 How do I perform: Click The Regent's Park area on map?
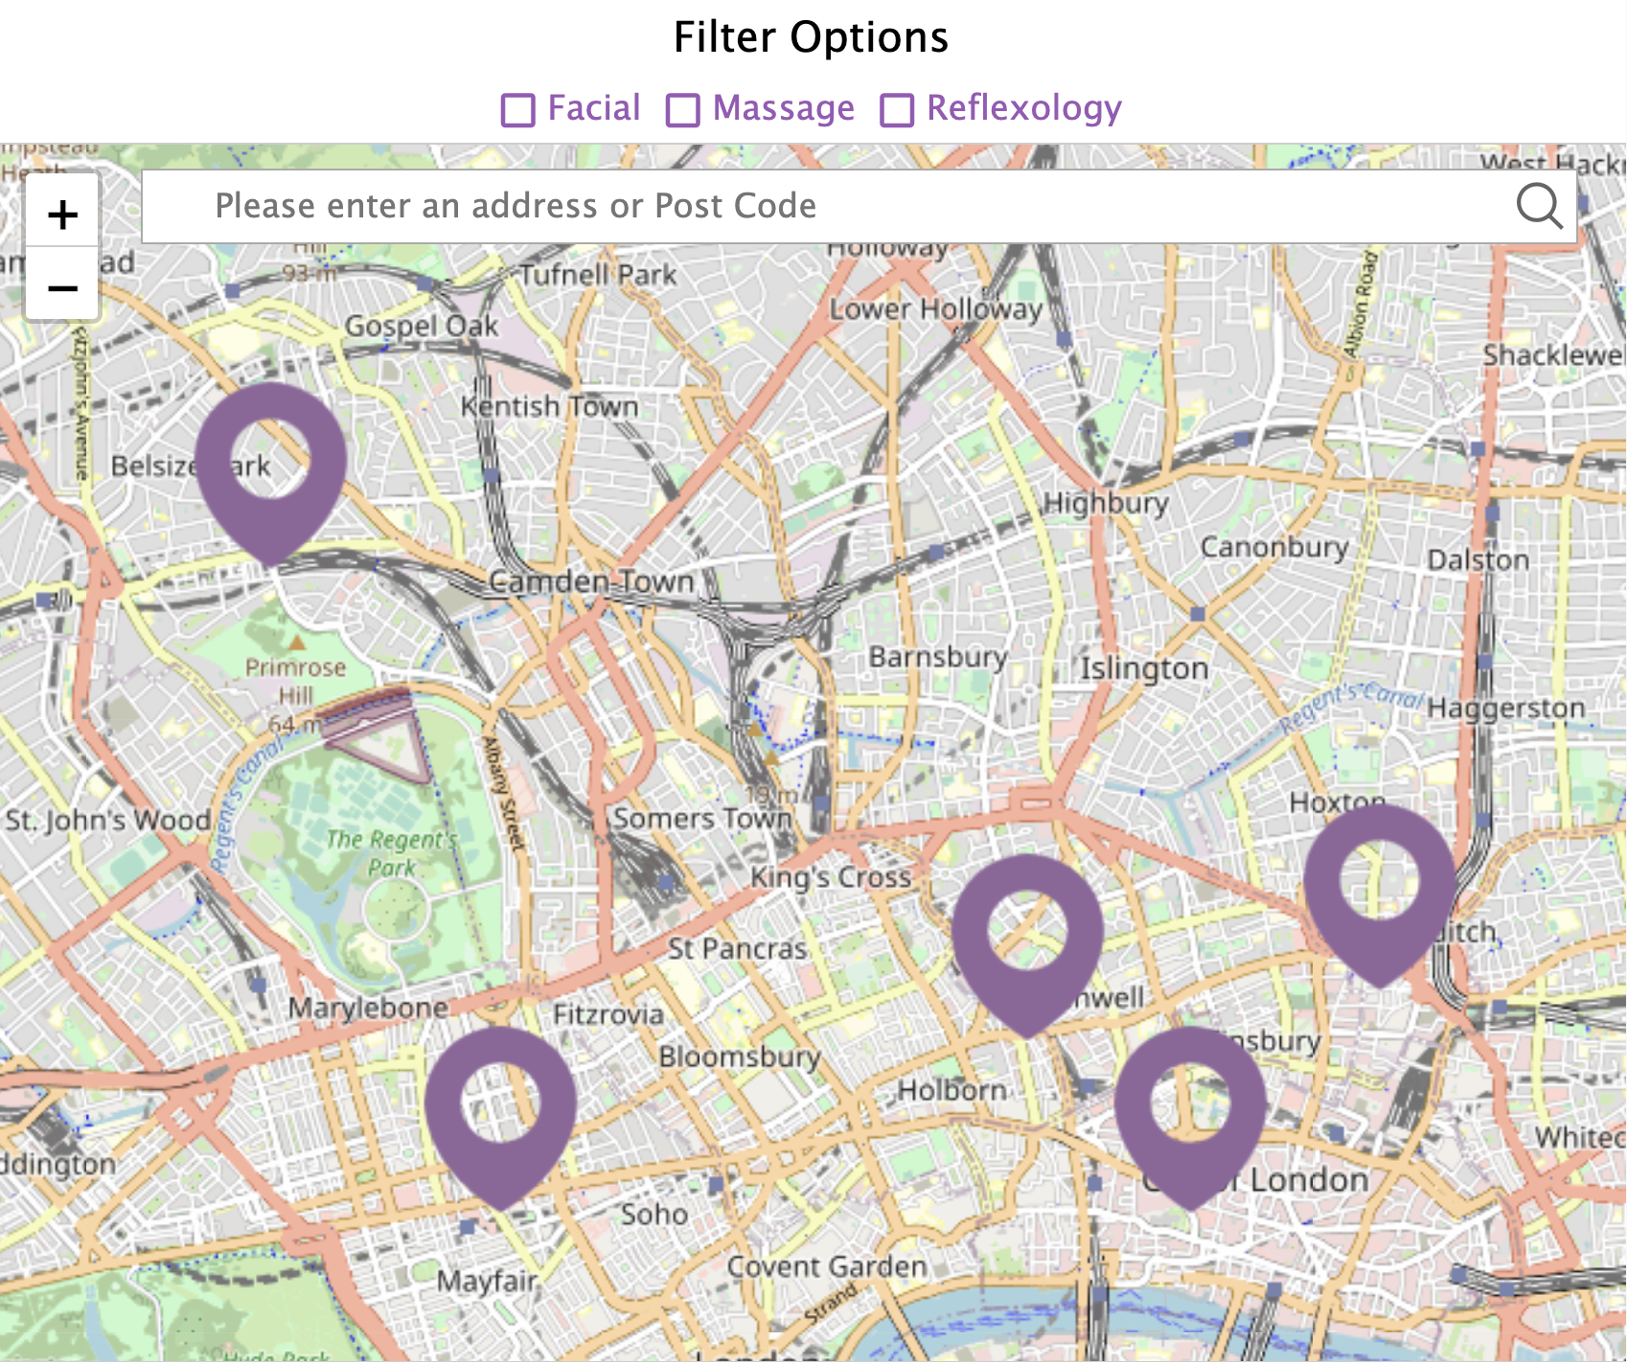[391, 853]
